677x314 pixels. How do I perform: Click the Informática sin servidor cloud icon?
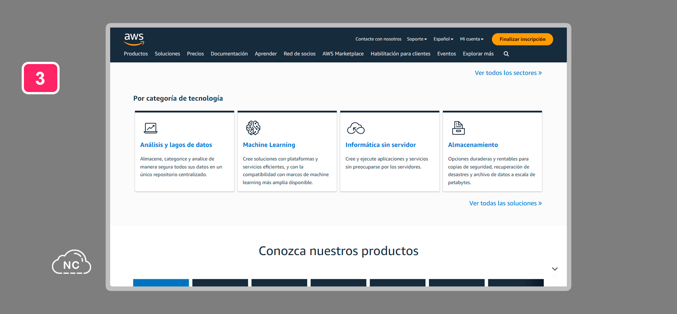pos(356,129)
